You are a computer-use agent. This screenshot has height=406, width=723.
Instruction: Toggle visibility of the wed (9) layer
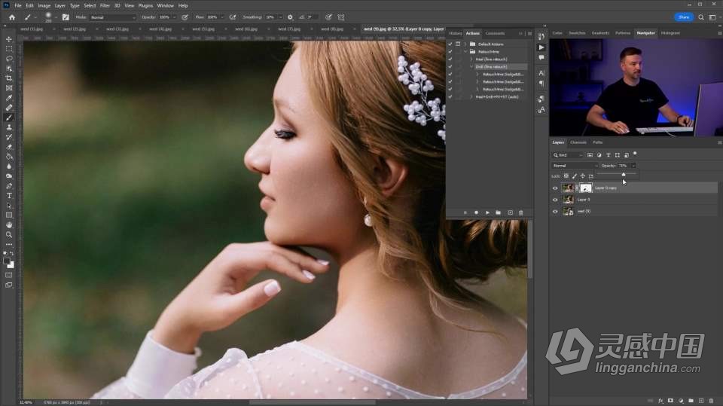[x=555, y=212]
